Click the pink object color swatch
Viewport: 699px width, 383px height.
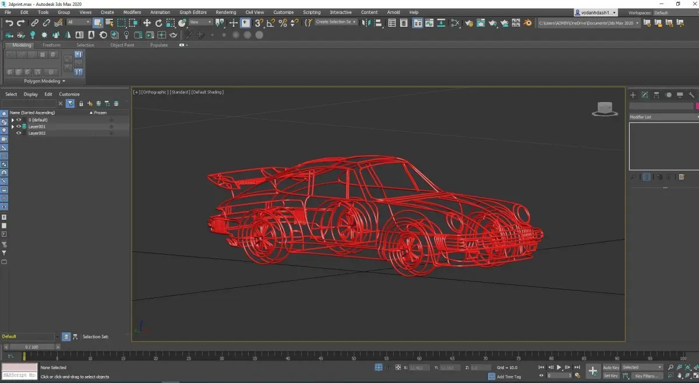tap(697, 106)
